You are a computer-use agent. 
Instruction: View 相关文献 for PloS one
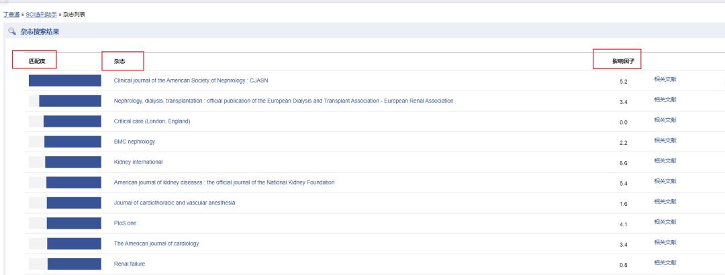(x=665, y=222)
